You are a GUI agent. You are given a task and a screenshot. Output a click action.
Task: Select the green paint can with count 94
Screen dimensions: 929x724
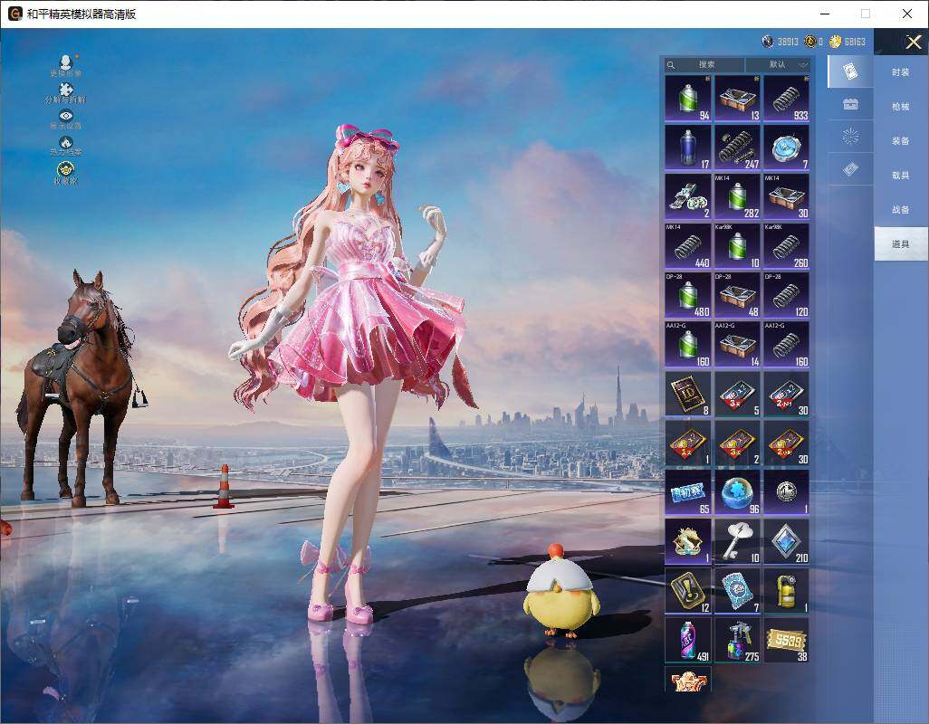click(x=687, y=99)
